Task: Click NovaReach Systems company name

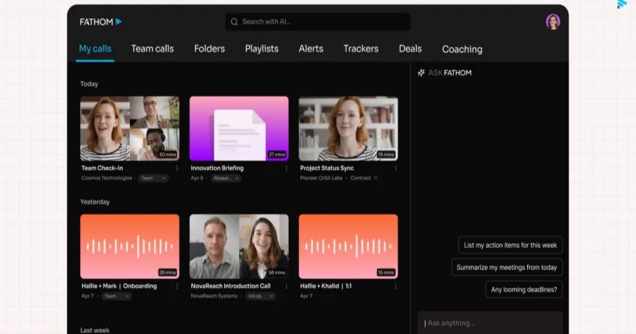Action: coord(214,296)
